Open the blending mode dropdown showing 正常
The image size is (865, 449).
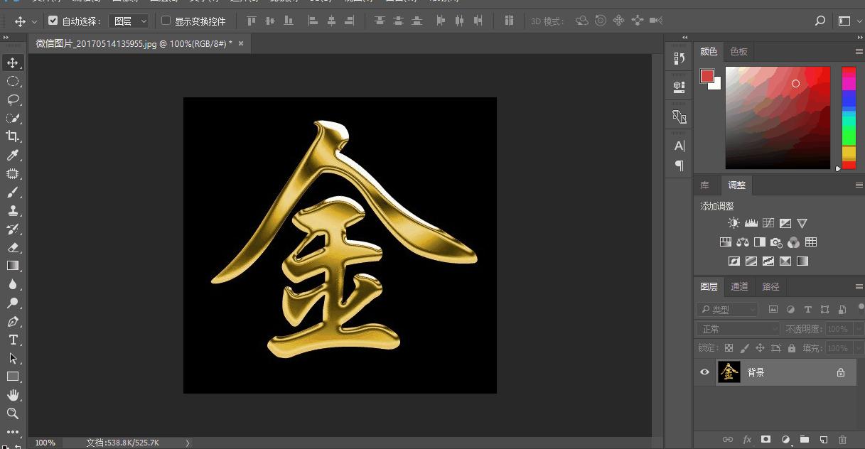[737, 328]
